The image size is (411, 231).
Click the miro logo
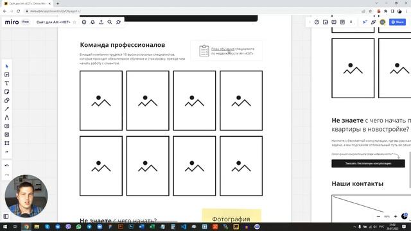pyautogui.click(x=12, y=22)
